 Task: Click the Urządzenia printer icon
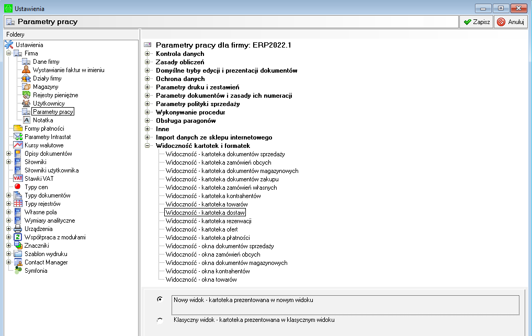tap(18, 229)
